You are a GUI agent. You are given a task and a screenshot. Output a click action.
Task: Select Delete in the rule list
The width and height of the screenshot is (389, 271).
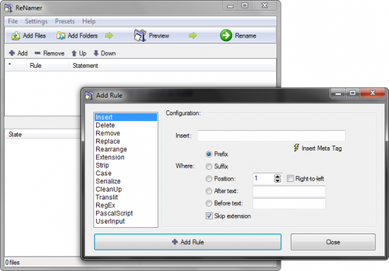pyautogui.click(x=126, y=125)
